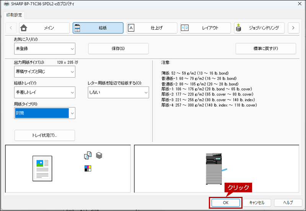This screenshot has width=306, height=211.
Task: Click the stacked pages icon in preview
Action: [x=99, y=156]
